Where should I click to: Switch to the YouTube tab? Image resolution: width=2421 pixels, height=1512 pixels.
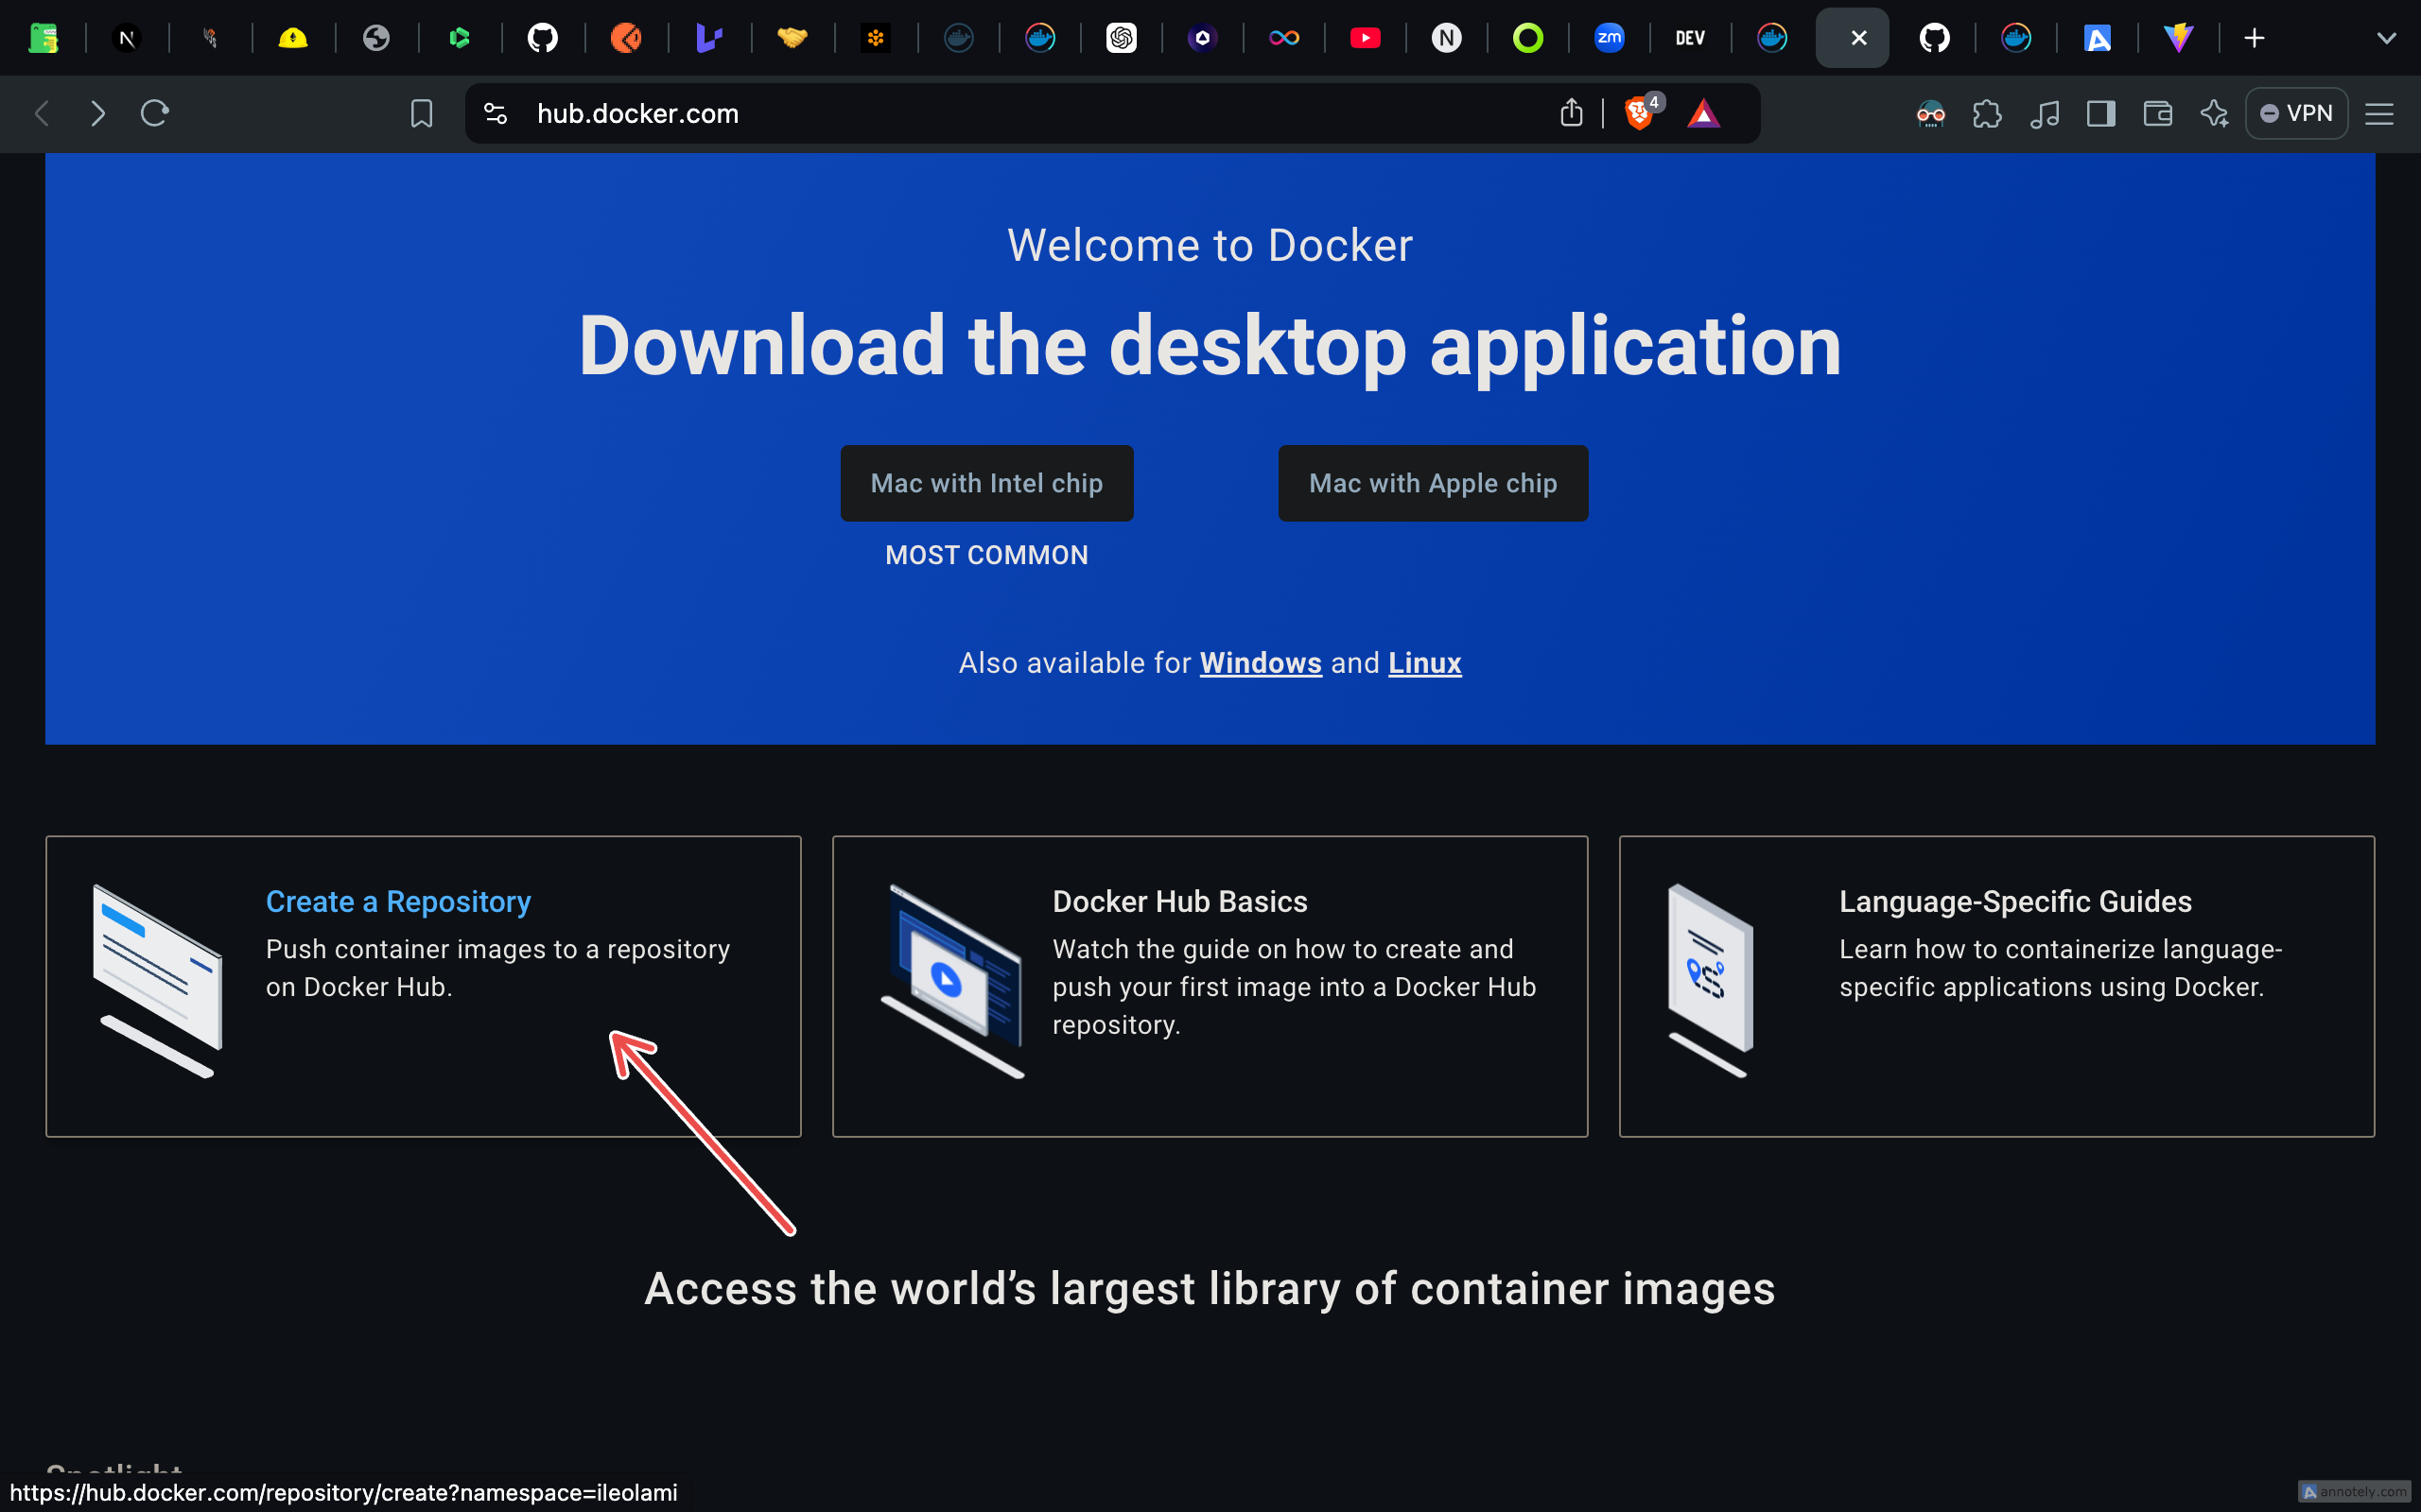point(1365,38)
